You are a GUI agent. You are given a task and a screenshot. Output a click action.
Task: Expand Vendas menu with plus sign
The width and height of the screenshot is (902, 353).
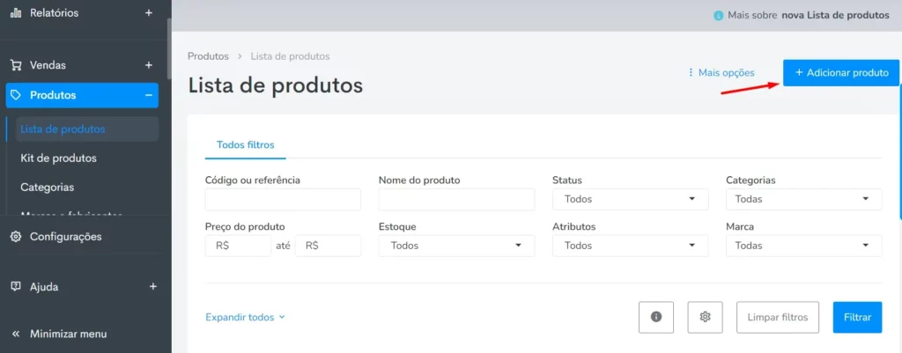pos(149,65)
